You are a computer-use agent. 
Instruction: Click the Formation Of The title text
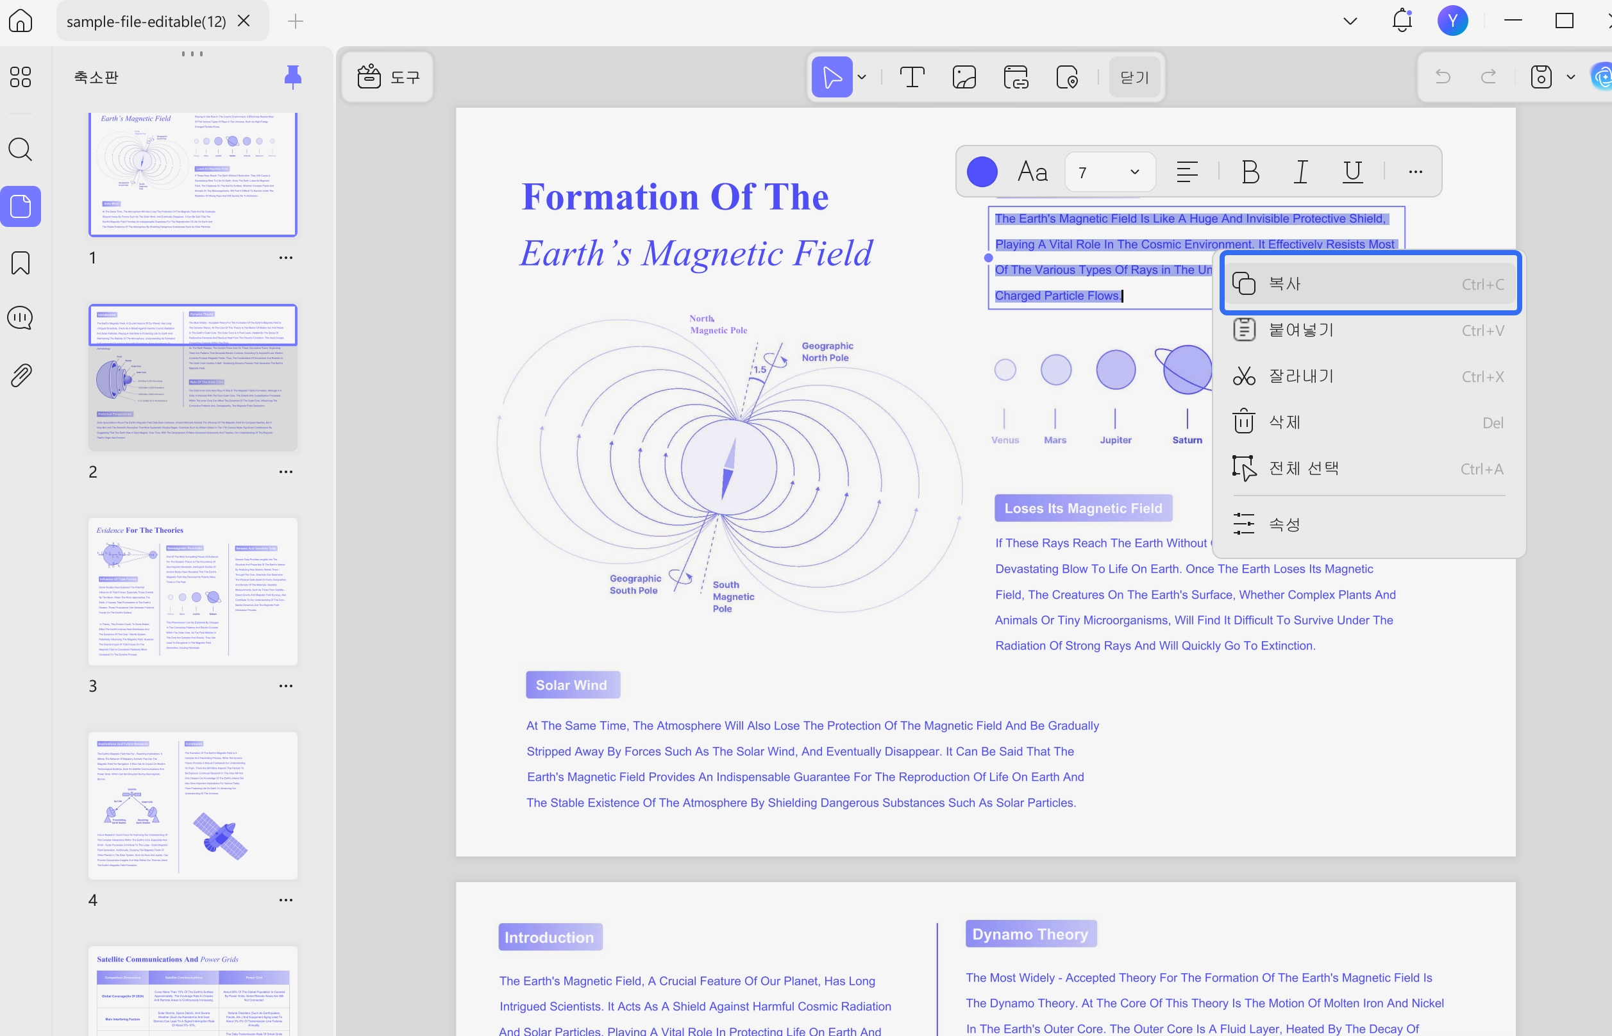pyautogui.click(x=675, y=196)
